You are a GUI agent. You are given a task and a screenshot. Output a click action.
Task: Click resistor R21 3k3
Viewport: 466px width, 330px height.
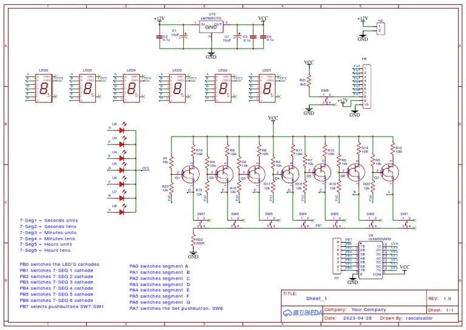(x=309, y=81)
